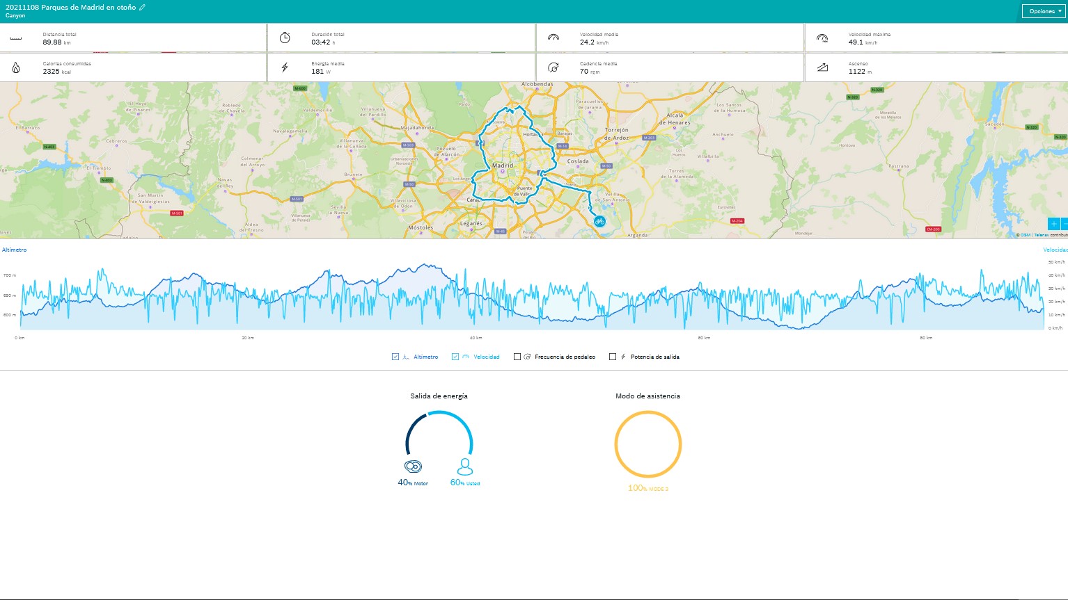
Task: Click the motor icon under Salida de energía
Action: [413, 467]
